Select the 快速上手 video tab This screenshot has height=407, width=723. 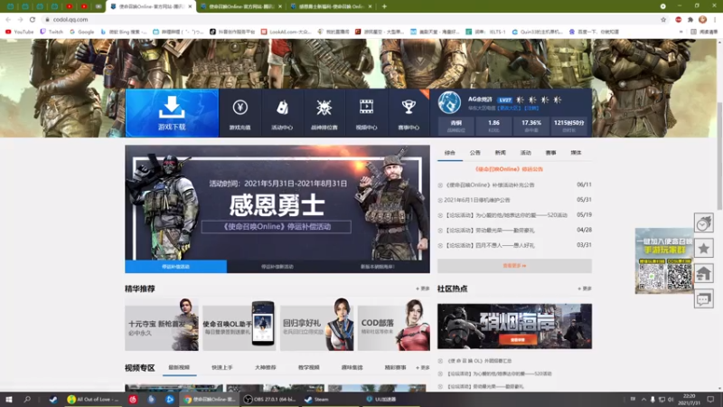(x=222, y=368)
